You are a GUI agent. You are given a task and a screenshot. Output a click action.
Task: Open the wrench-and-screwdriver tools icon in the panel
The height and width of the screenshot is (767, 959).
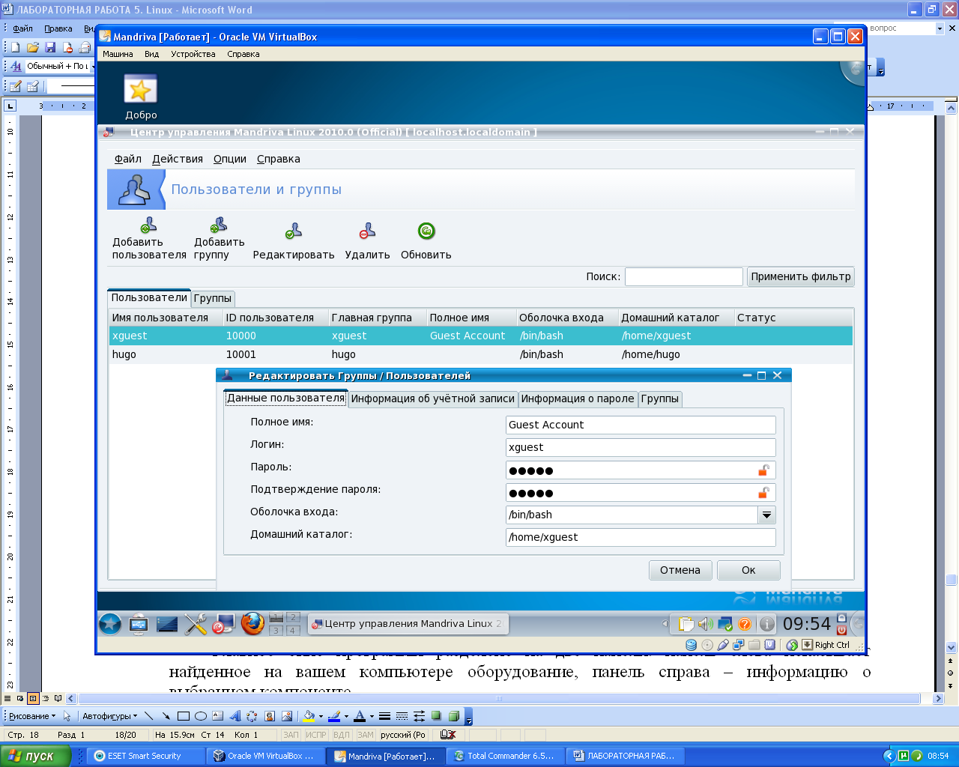click(196, 624)
